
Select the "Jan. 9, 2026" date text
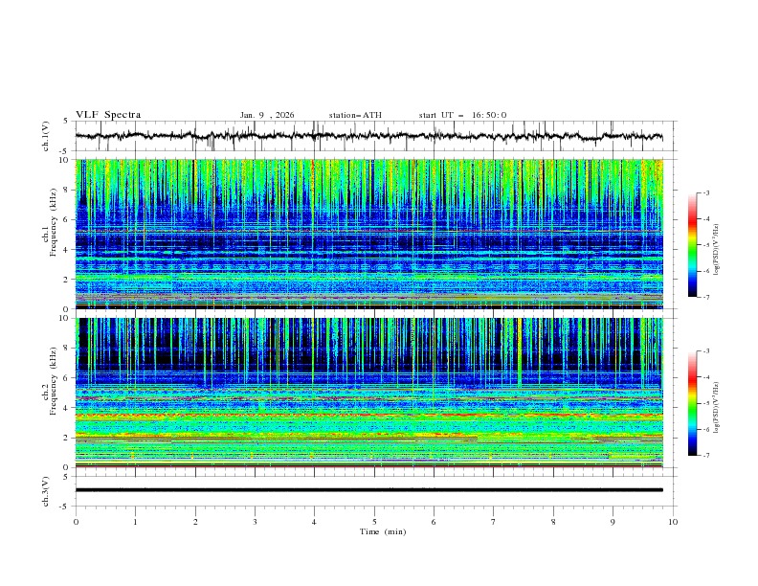click(267, 115)
